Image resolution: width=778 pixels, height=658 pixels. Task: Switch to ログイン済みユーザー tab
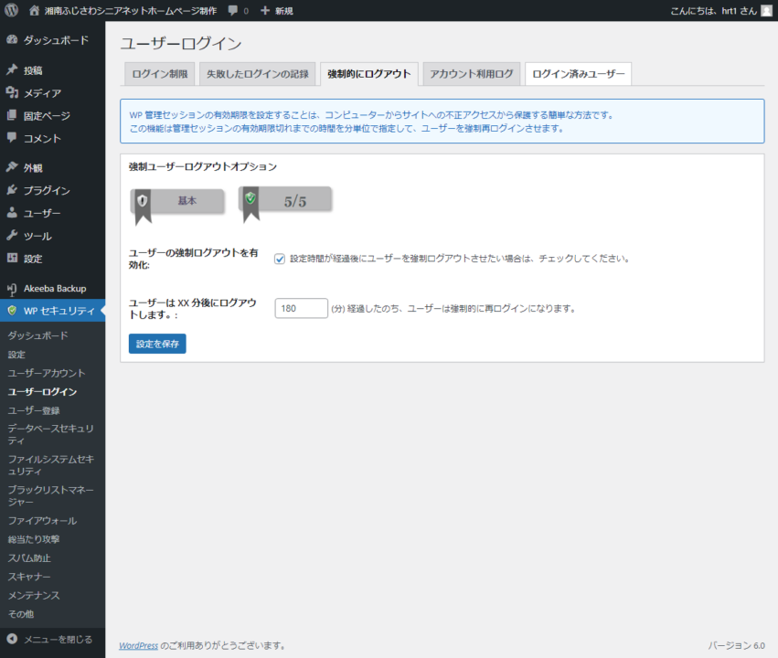pos(578,74)
